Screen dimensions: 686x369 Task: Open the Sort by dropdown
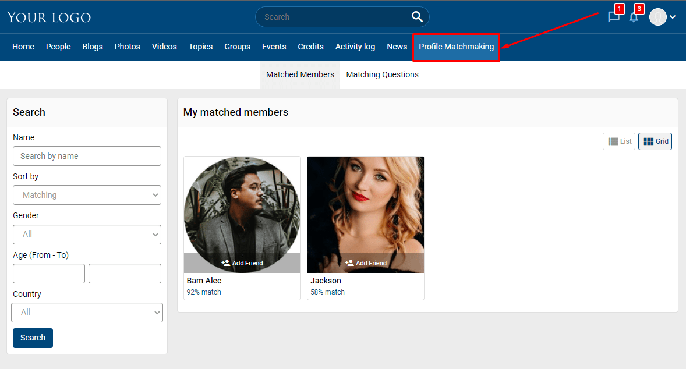87,195
